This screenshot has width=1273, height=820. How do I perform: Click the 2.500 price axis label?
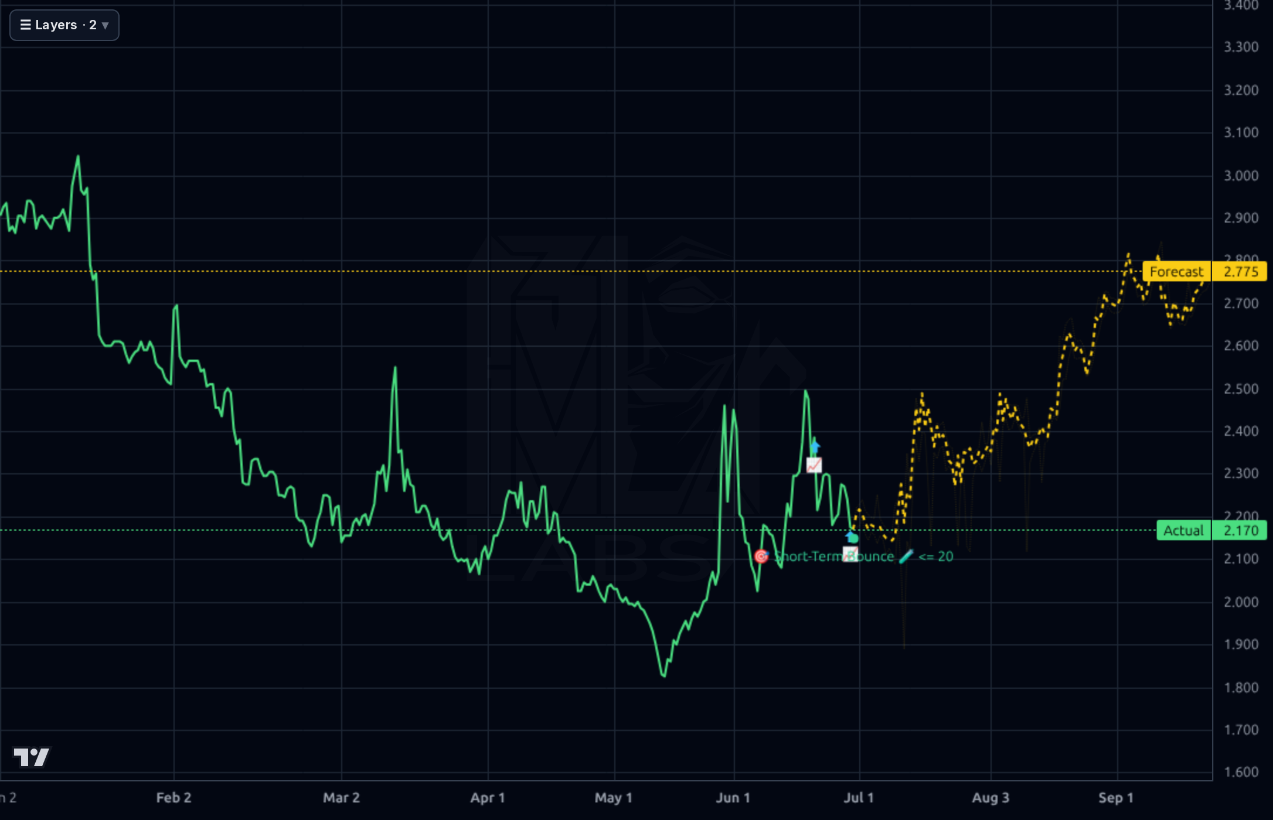(1241, 389)
